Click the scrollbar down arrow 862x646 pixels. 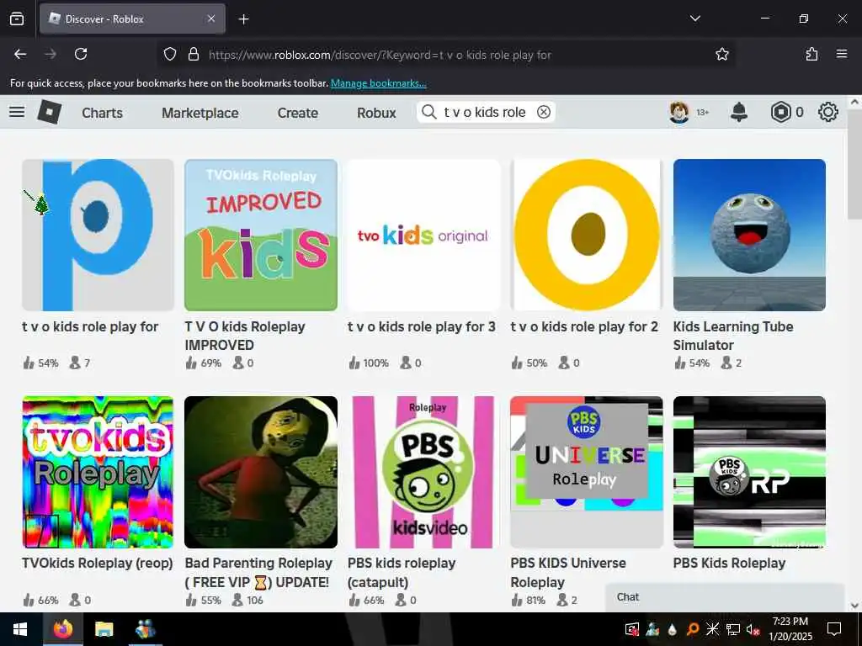tap(854, 606)
